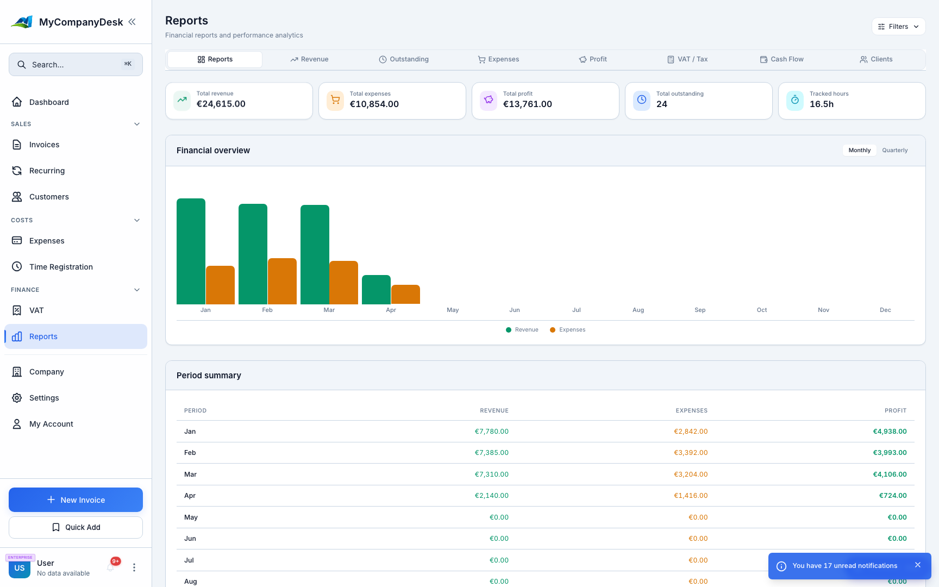Open the VAT / Tax tab
The height and width of the screenshot is (587, 939).
pos(688,59)
